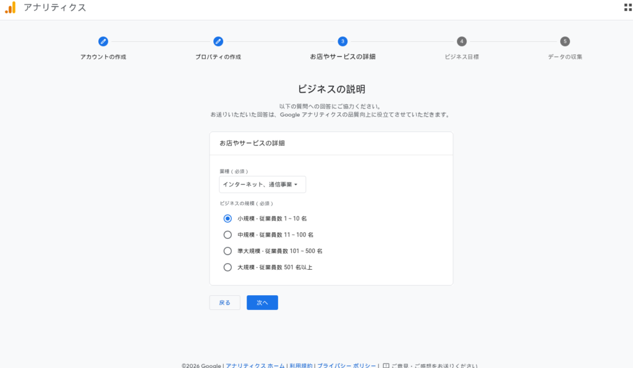Choose 大規模 501 名以上 option
633x368 pixels.
227,267
